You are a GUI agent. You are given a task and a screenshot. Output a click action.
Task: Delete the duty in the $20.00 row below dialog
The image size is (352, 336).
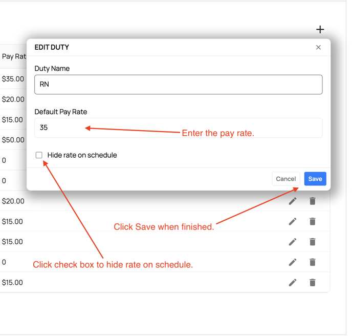click(312, 201)
